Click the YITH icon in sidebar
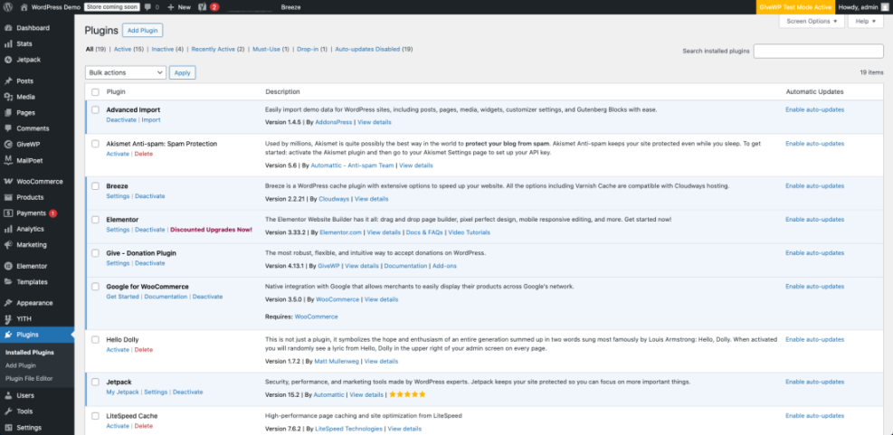This screenshot has width=893, height=435. tap(8, 319)
